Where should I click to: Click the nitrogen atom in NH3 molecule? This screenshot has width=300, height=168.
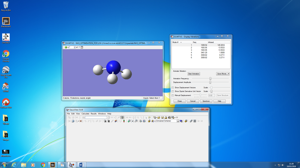click(x=113, y=67)
